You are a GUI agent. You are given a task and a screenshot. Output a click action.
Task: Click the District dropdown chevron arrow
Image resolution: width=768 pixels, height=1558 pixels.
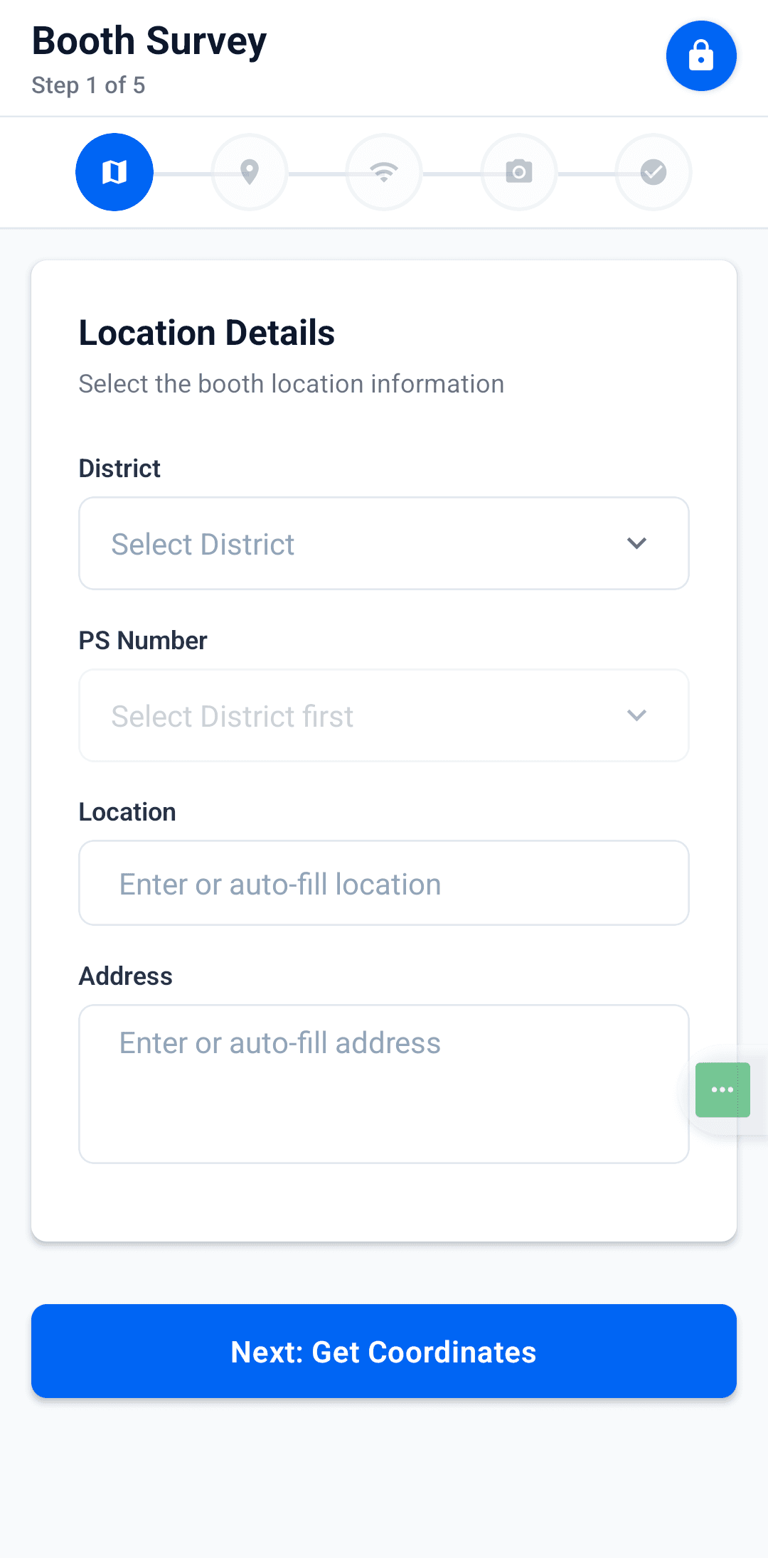point(636,543)
